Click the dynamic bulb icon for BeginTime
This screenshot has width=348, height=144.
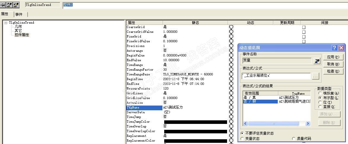[x=231, y=79]
